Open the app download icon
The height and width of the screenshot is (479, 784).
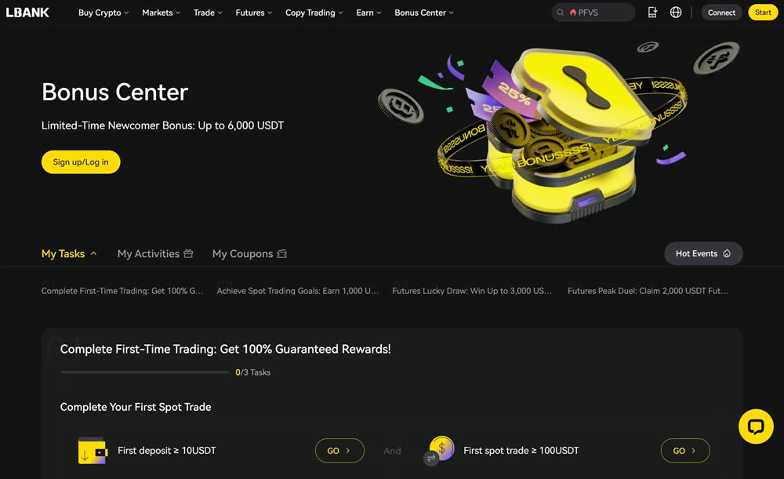(652, 13)
